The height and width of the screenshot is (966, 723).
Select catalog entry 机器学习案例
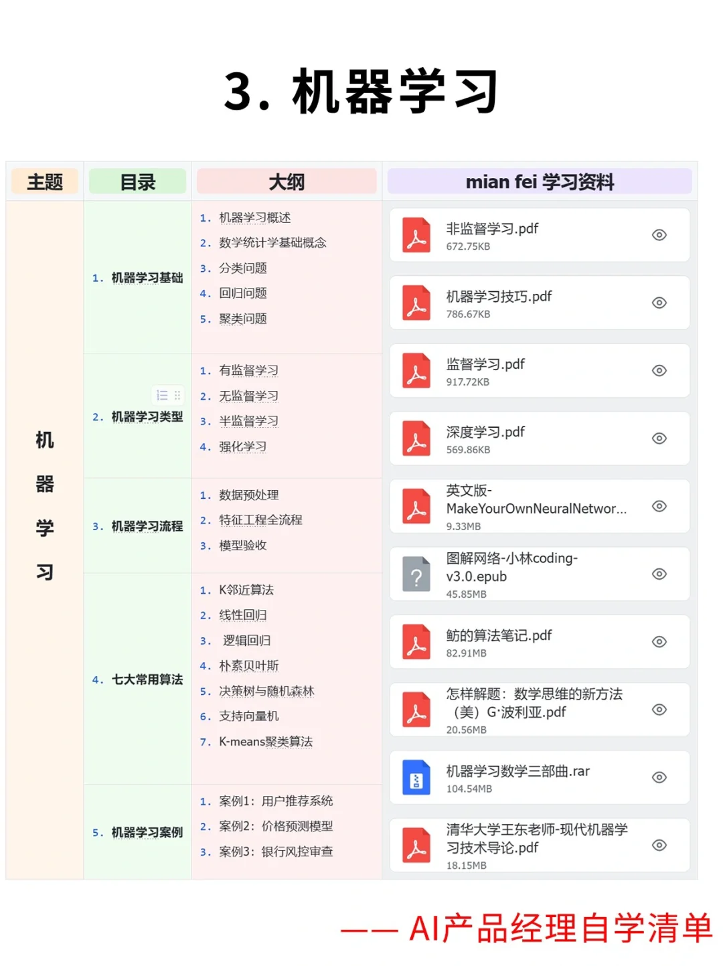pos(147,832)
